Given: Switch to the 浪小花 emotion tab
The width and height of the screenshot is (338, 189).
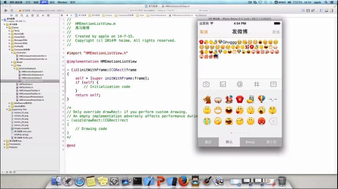Looking at the screenshot, I should (271, 142).
